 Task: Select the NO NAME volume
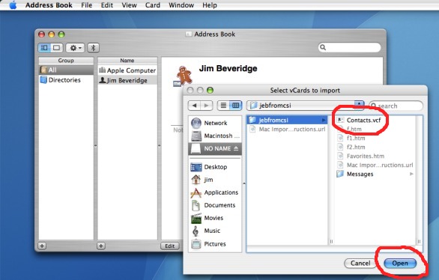(215, 148)
